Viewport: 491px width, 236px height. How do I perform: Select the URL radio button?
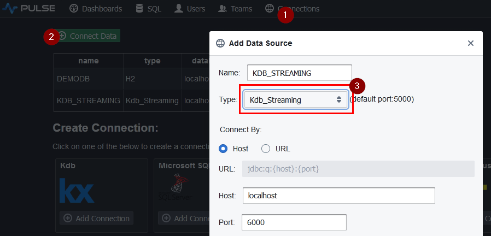266,149
